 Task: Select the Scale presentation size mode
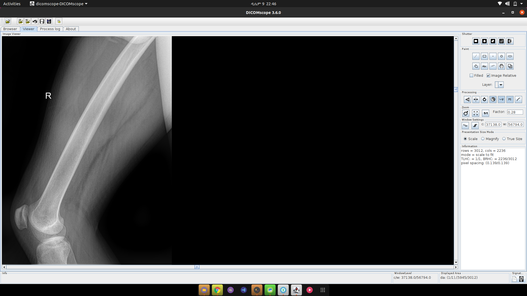point(465,139)
